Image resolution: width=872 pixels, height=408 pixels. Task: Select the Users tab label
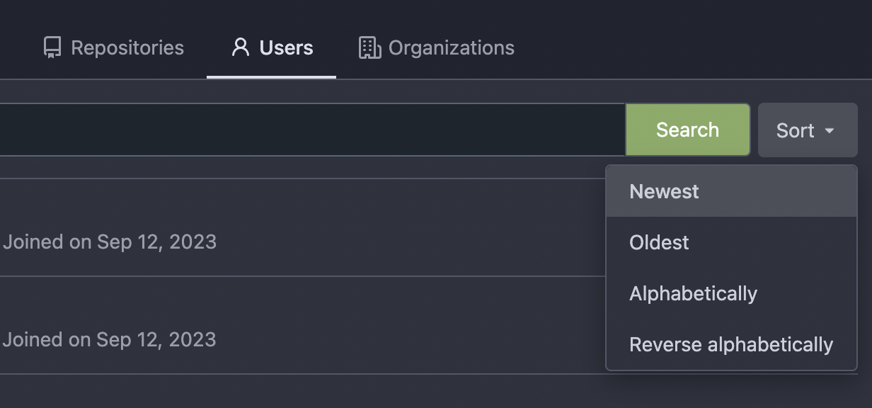(286, 48)
